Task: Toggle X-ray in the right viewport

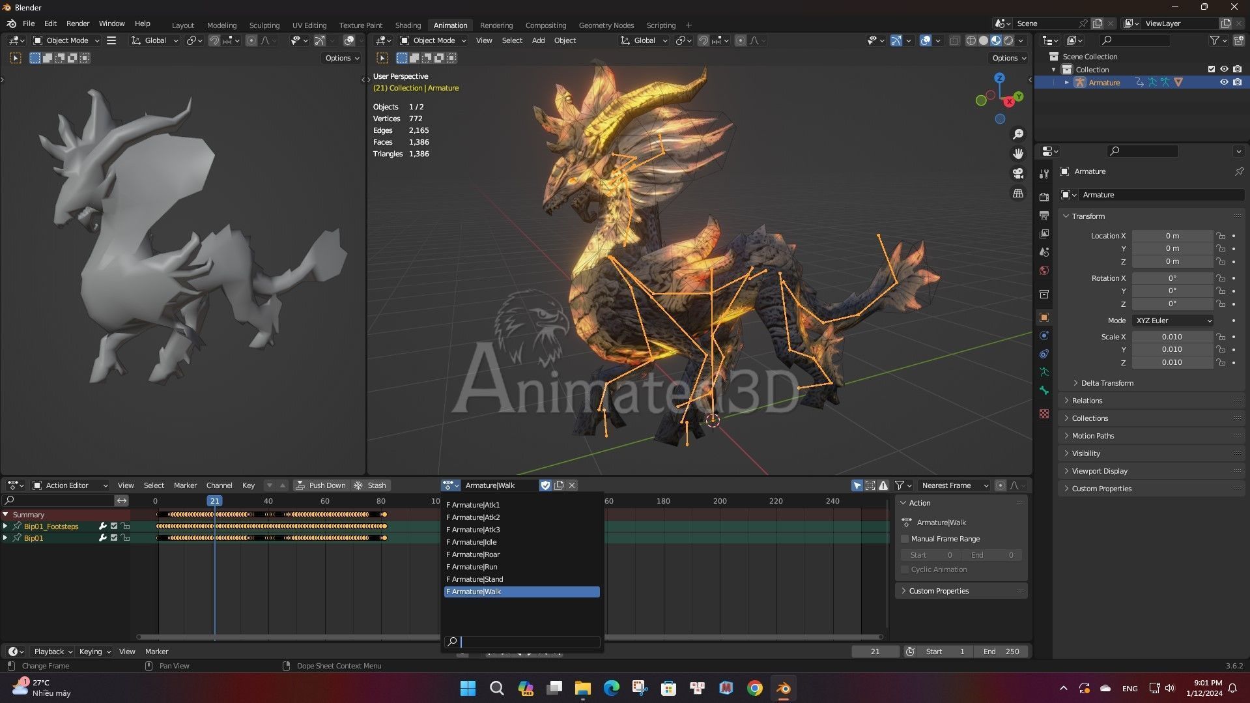Action: click(954, 40)
